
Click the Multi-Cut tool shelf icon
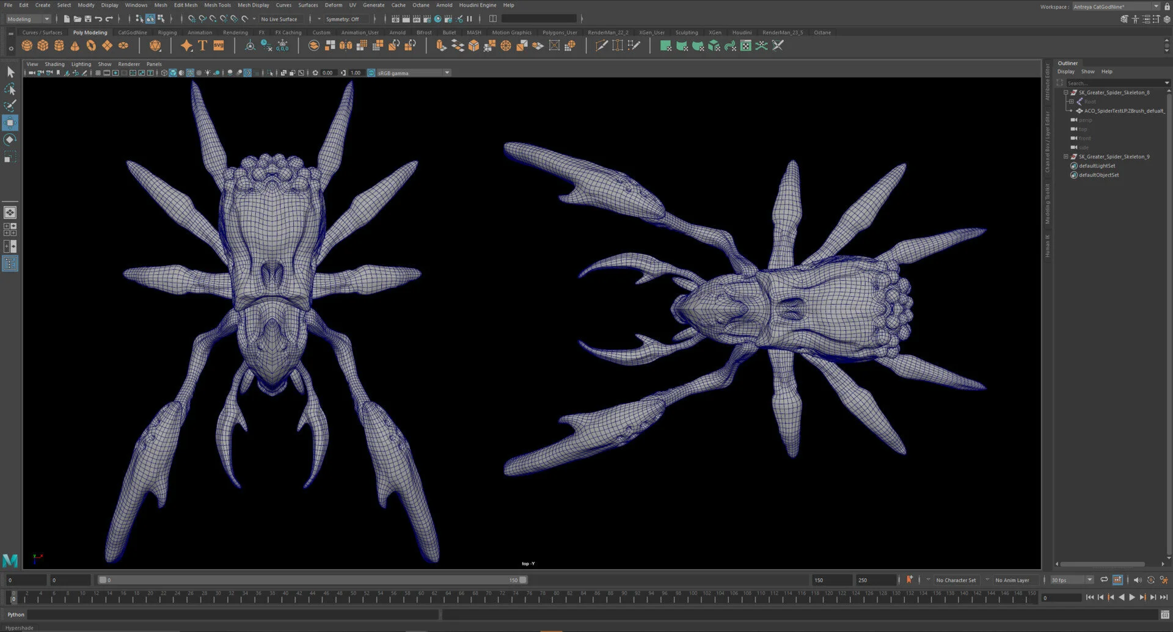click(601, 46)
